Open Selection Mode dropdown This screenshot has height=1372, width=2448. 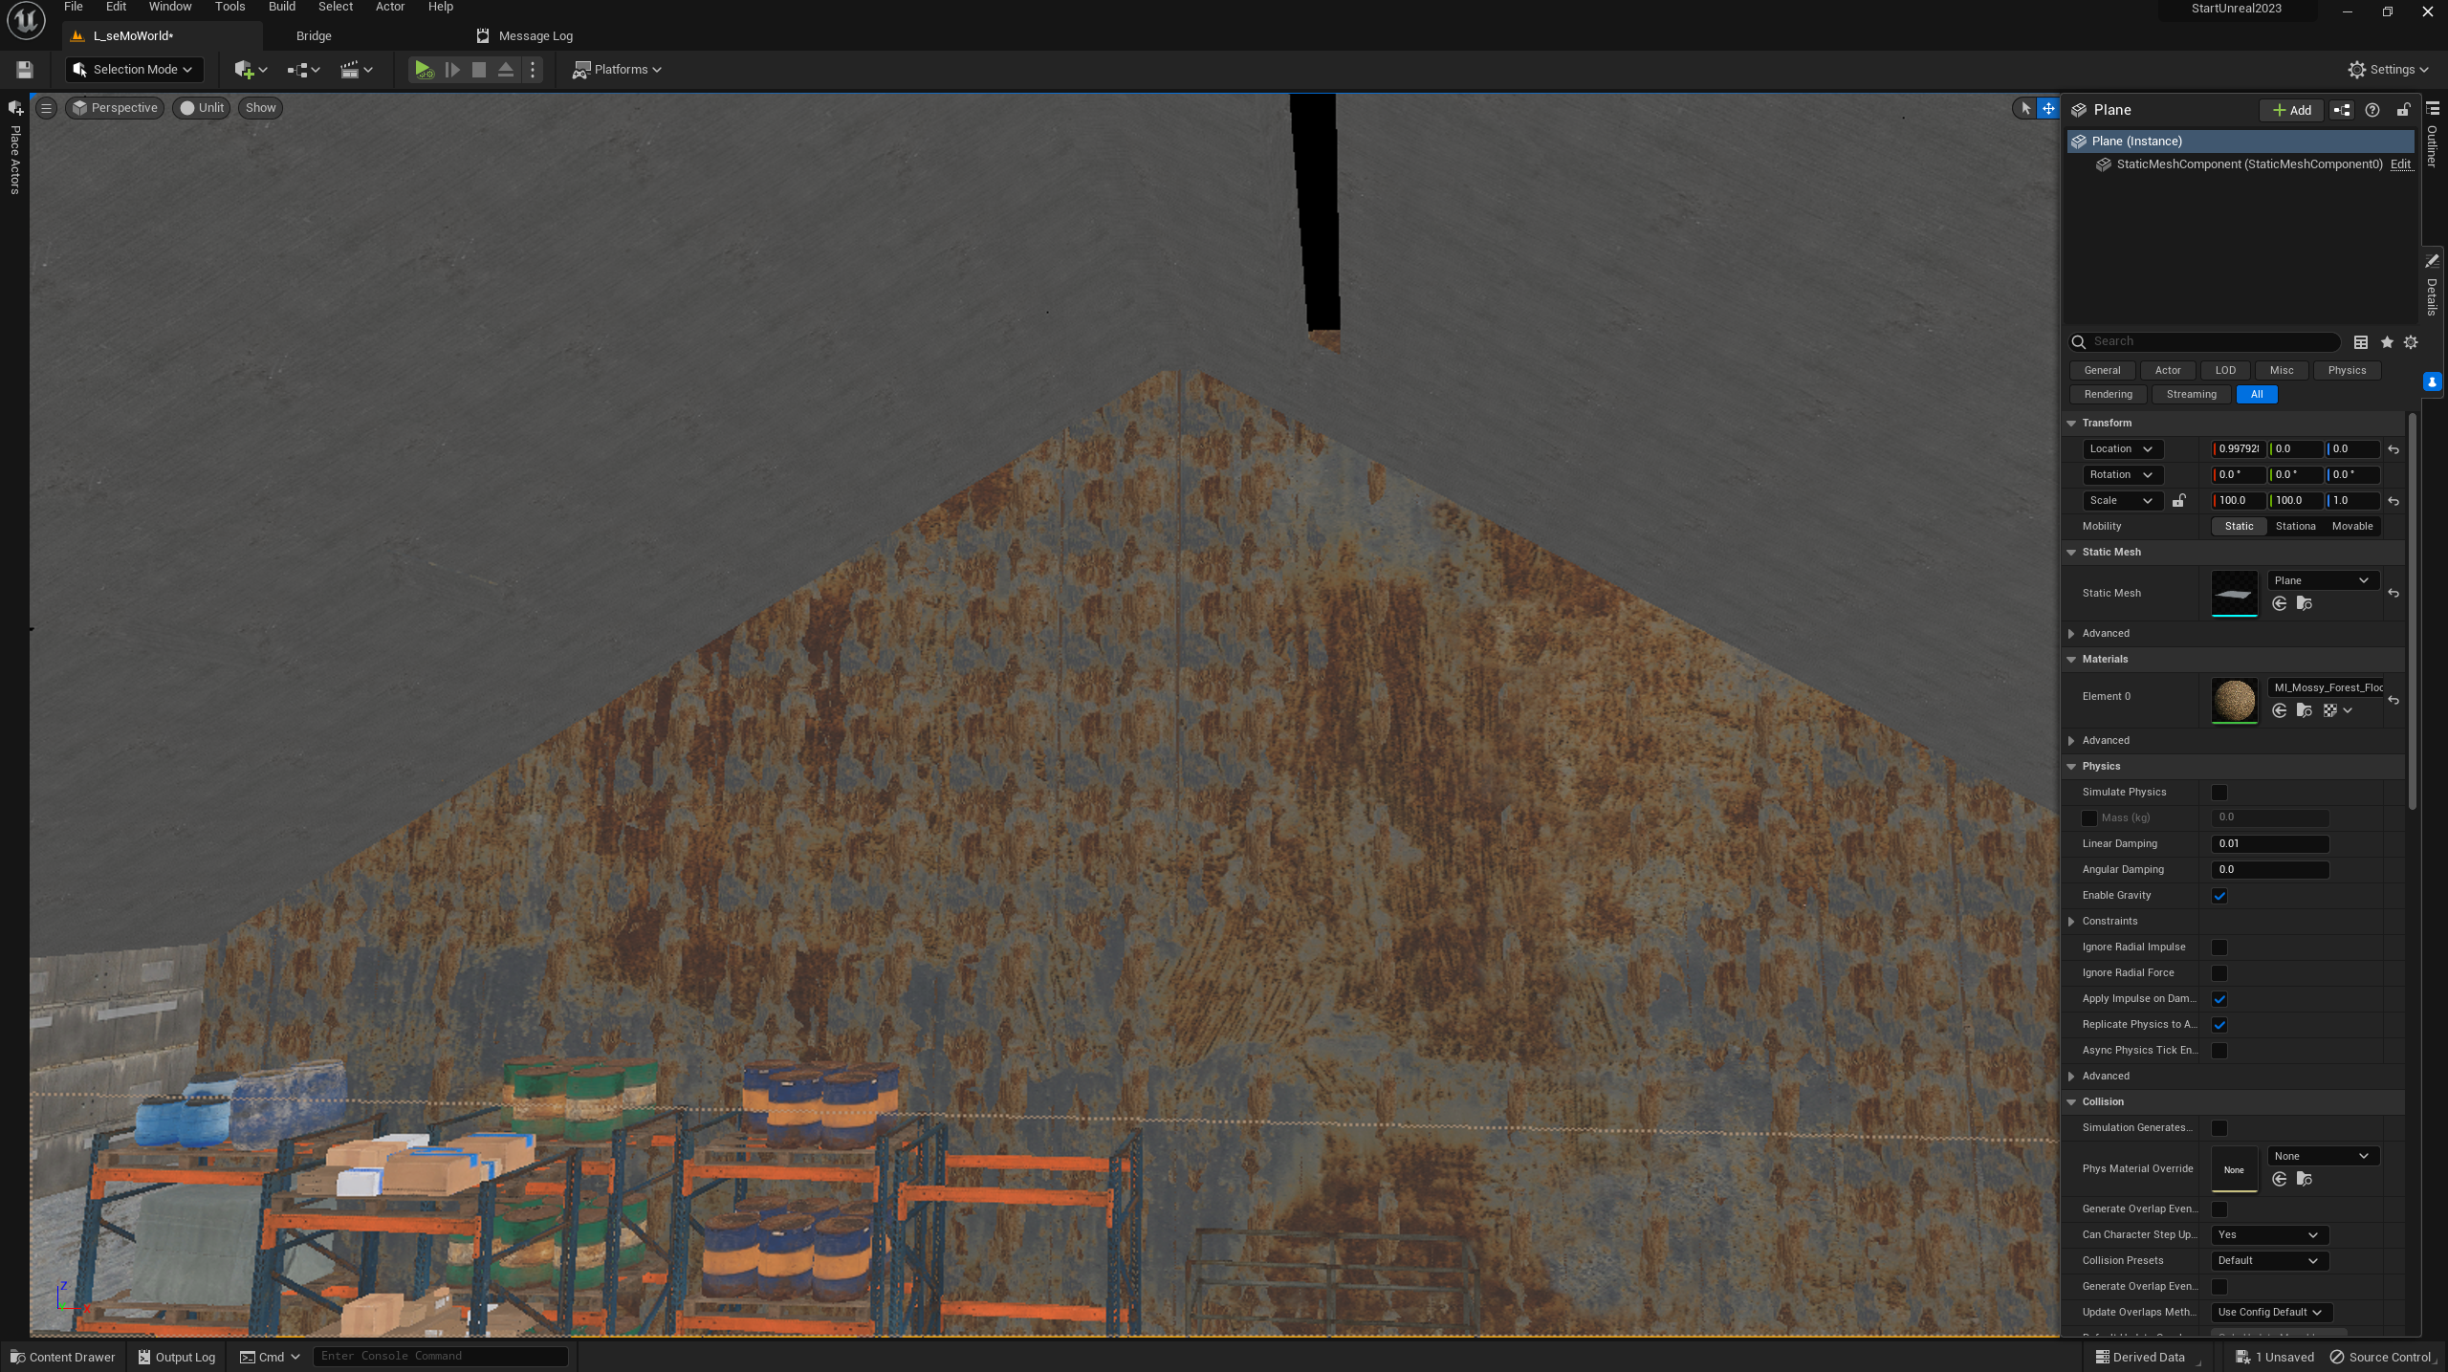[135, 70]
